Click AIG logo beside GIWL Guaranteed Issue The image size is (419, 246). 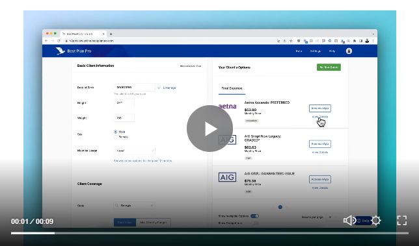228,177
